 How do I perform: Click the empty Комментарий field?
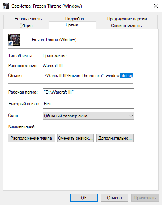click(x=88, y=127)
